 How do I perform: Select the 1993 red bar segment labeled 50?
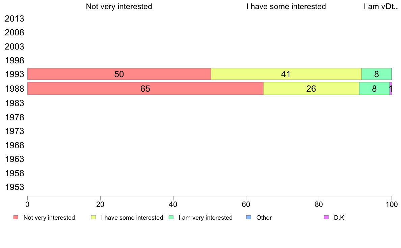click(x=119, y=74)
